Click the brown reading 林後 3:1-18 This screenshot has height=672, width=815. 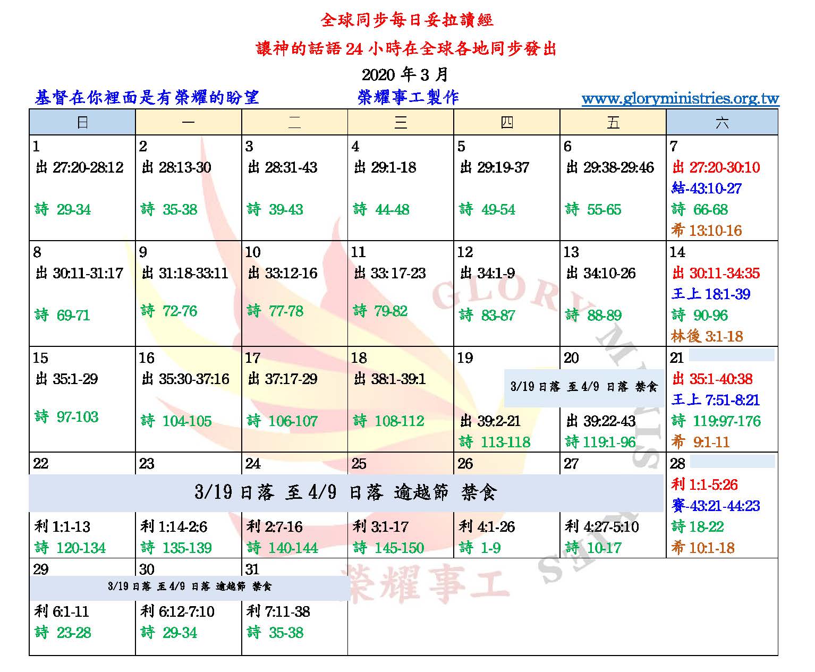coord(706,336)
